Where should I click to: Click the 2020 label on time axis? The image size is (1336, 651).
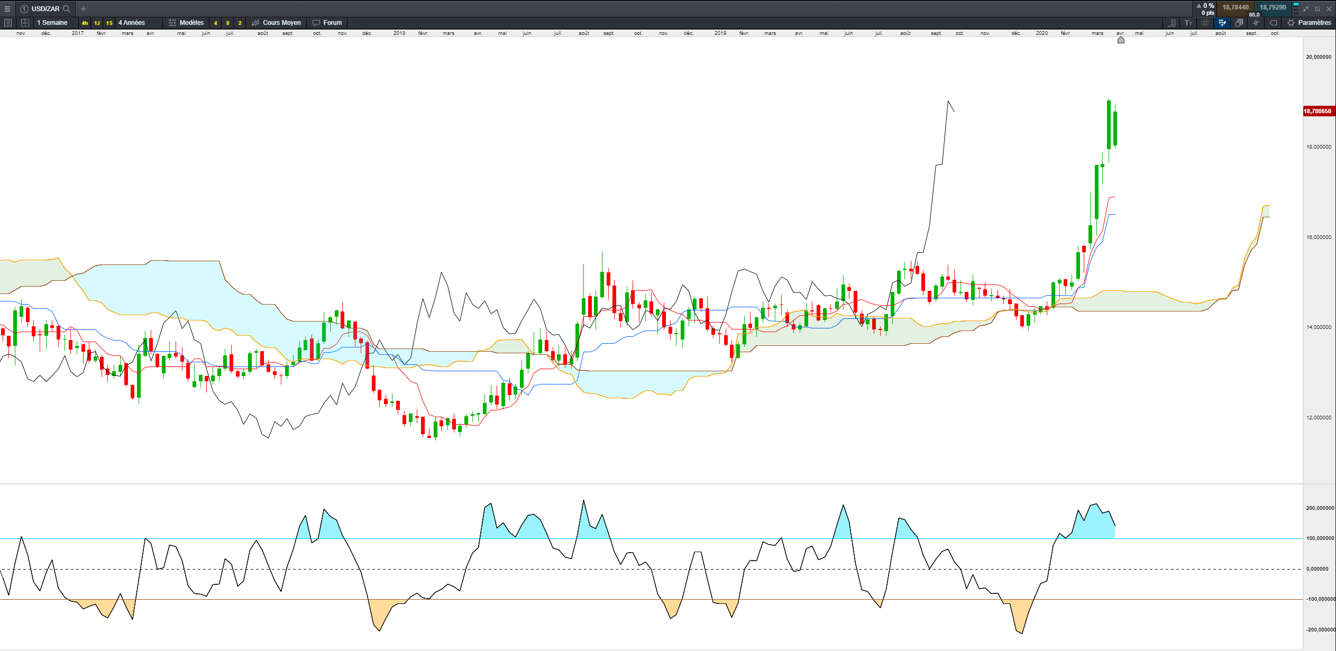coord(1042,33)
